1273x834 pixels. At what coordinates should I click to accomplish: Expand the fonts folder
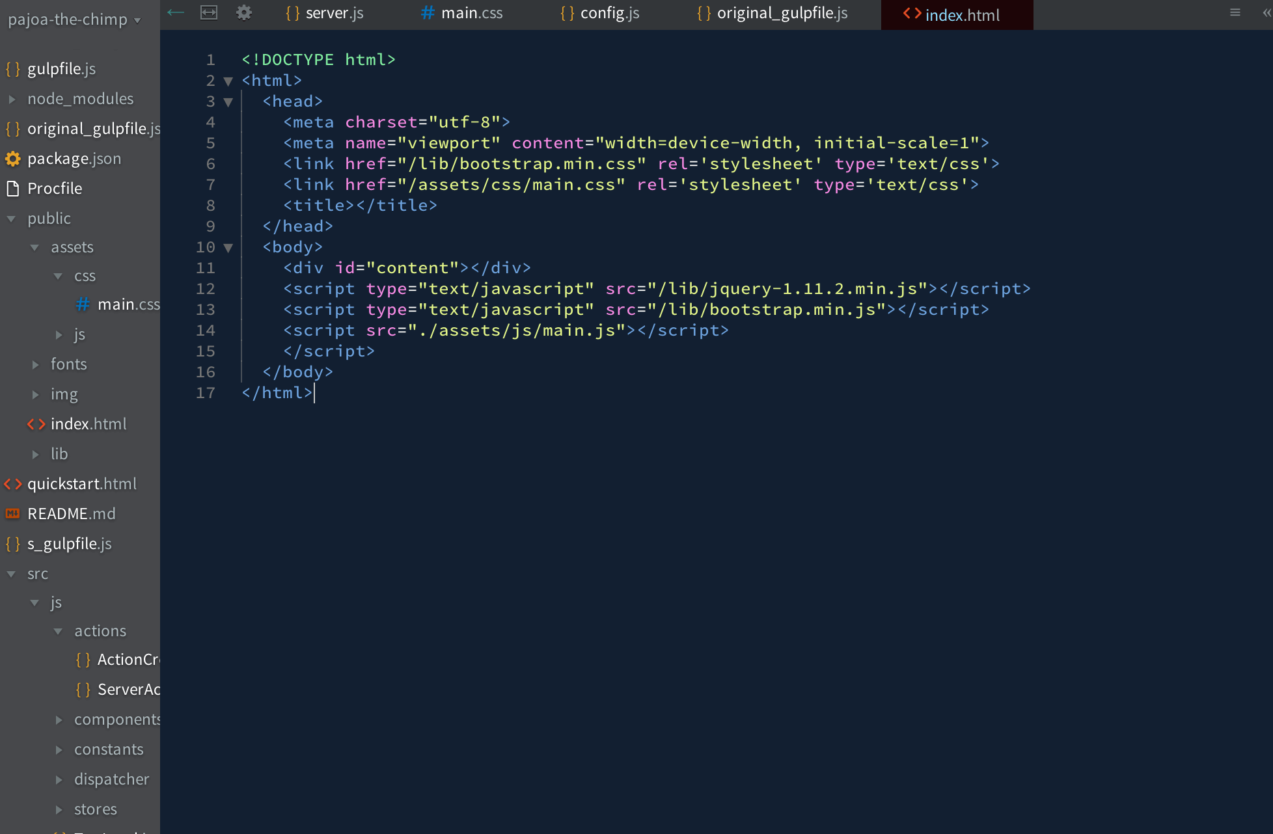36,364
